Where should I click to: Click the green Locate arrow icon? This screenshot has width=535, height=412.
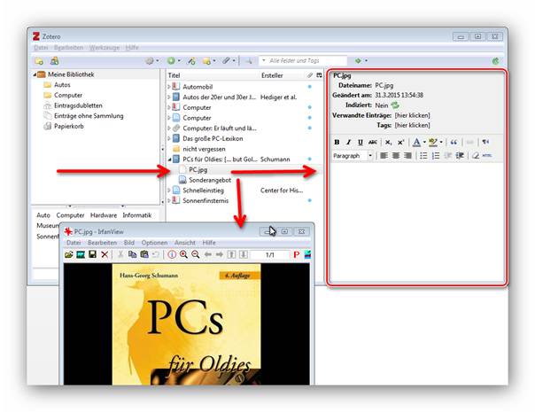358,61
